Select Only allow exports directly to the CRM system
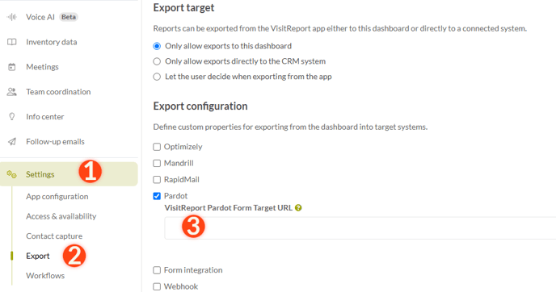556x292 pixels. pyautogui.click(x=157, y=61)
